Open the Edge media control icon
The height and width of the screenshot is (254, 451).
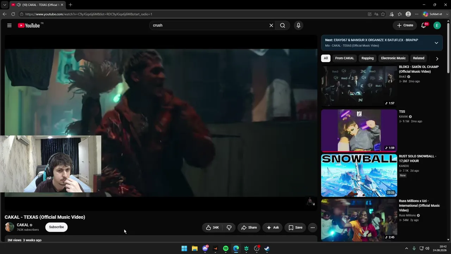[x=391, y=14]
